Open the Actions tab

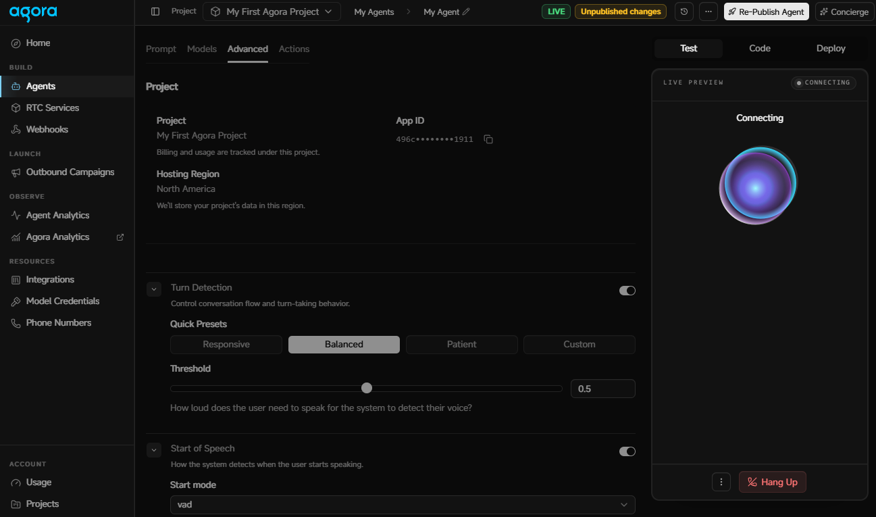(294, 49)
